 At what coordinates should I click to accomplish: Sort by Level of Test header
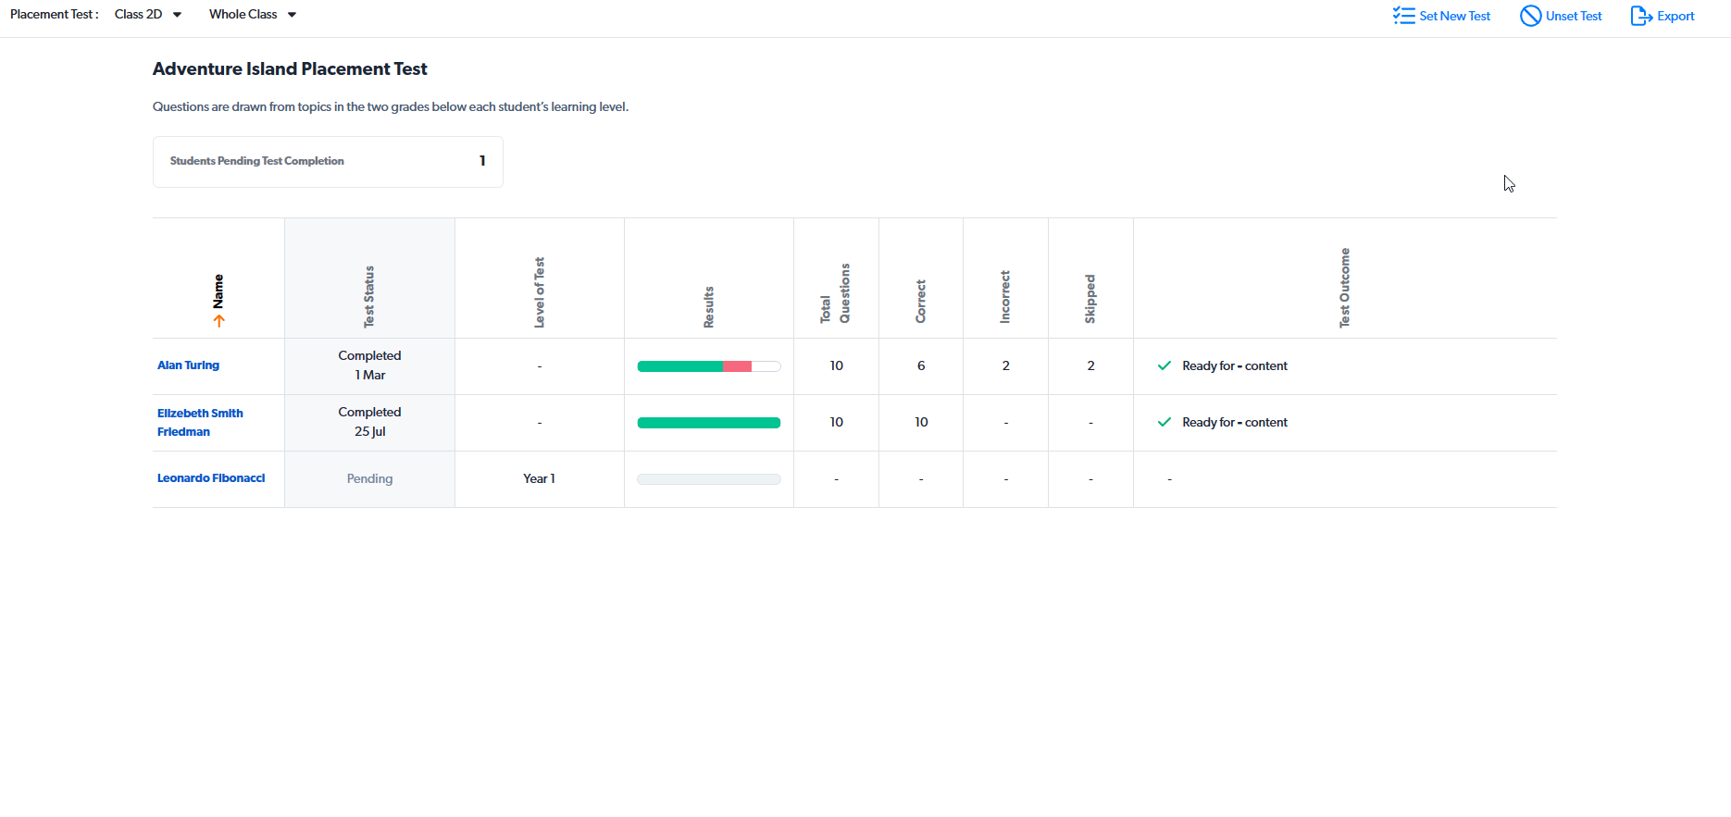coord(540,292)
